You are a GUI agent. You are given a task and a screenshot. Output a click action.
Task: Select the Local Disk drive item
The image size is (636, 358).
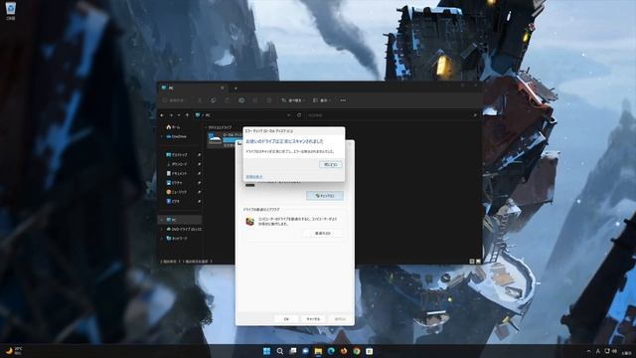click(226, 139)
